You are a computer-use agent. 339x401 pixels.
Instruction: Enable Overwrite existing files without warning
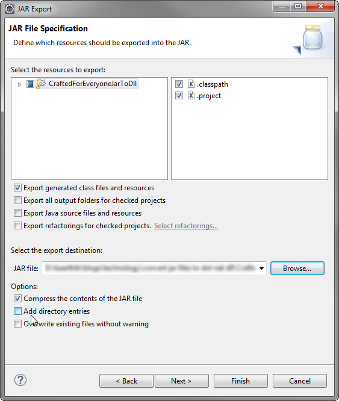click(17, 324)
